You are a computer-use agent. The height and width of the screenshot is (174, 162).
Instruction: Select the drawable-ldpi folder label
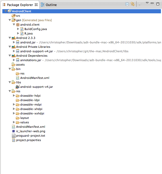tap(30, 100)
